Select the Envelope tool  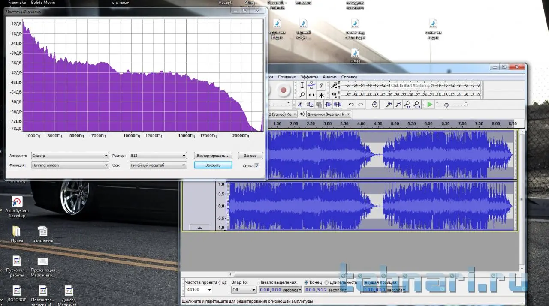(311, 85)
